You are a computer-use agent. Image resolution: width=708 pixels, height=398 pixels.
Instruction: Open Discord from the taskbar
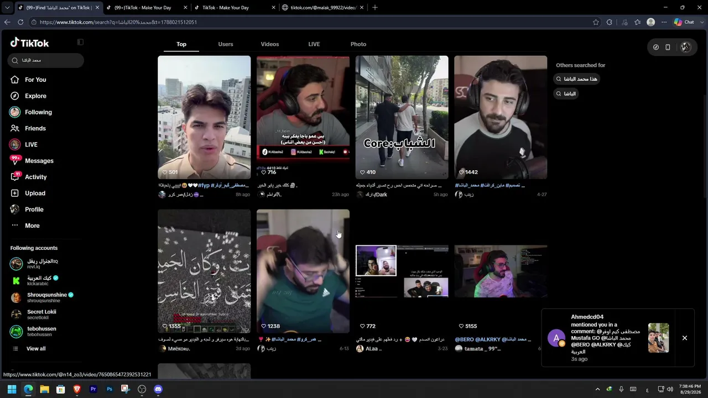point(158,389)
